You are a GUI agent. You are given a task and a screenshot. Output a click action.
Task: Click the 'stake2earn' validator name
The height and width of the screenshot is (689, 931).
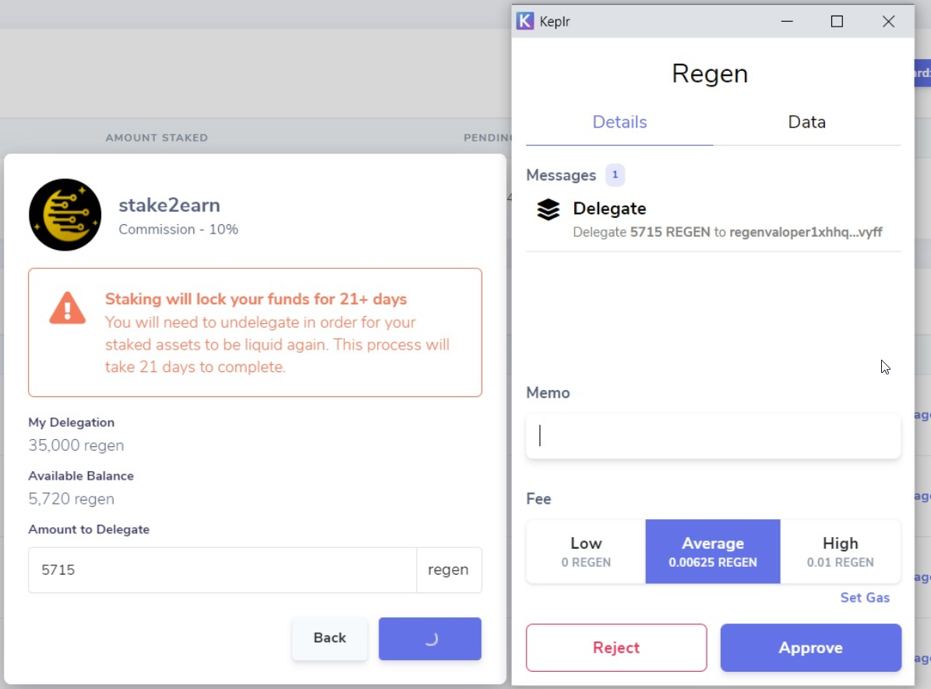click(x=169, y=206)
